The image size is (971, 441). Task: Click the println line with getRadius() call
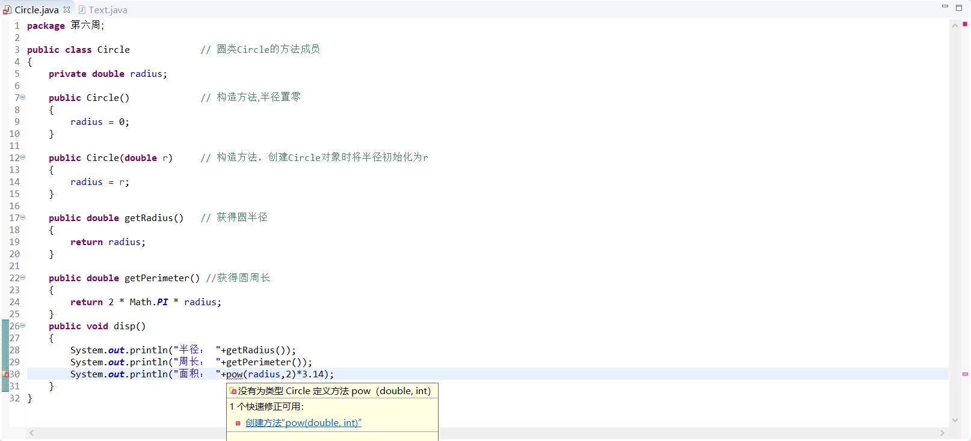183,350
